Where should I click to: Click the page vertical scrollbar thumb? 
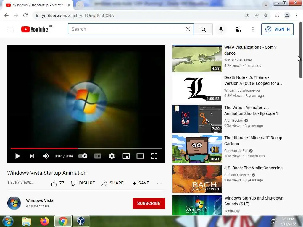tap(301, 50)
